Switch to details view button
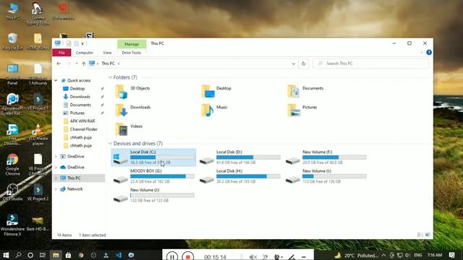 pos(420,235)
